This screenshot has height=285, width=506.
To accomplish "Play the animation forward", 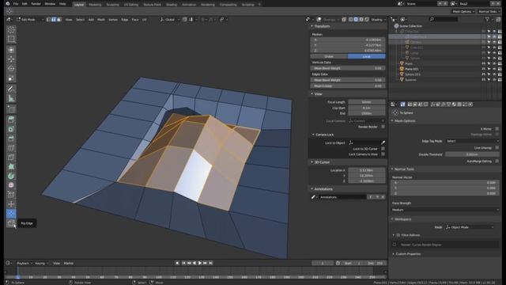I will pos(200,263).
